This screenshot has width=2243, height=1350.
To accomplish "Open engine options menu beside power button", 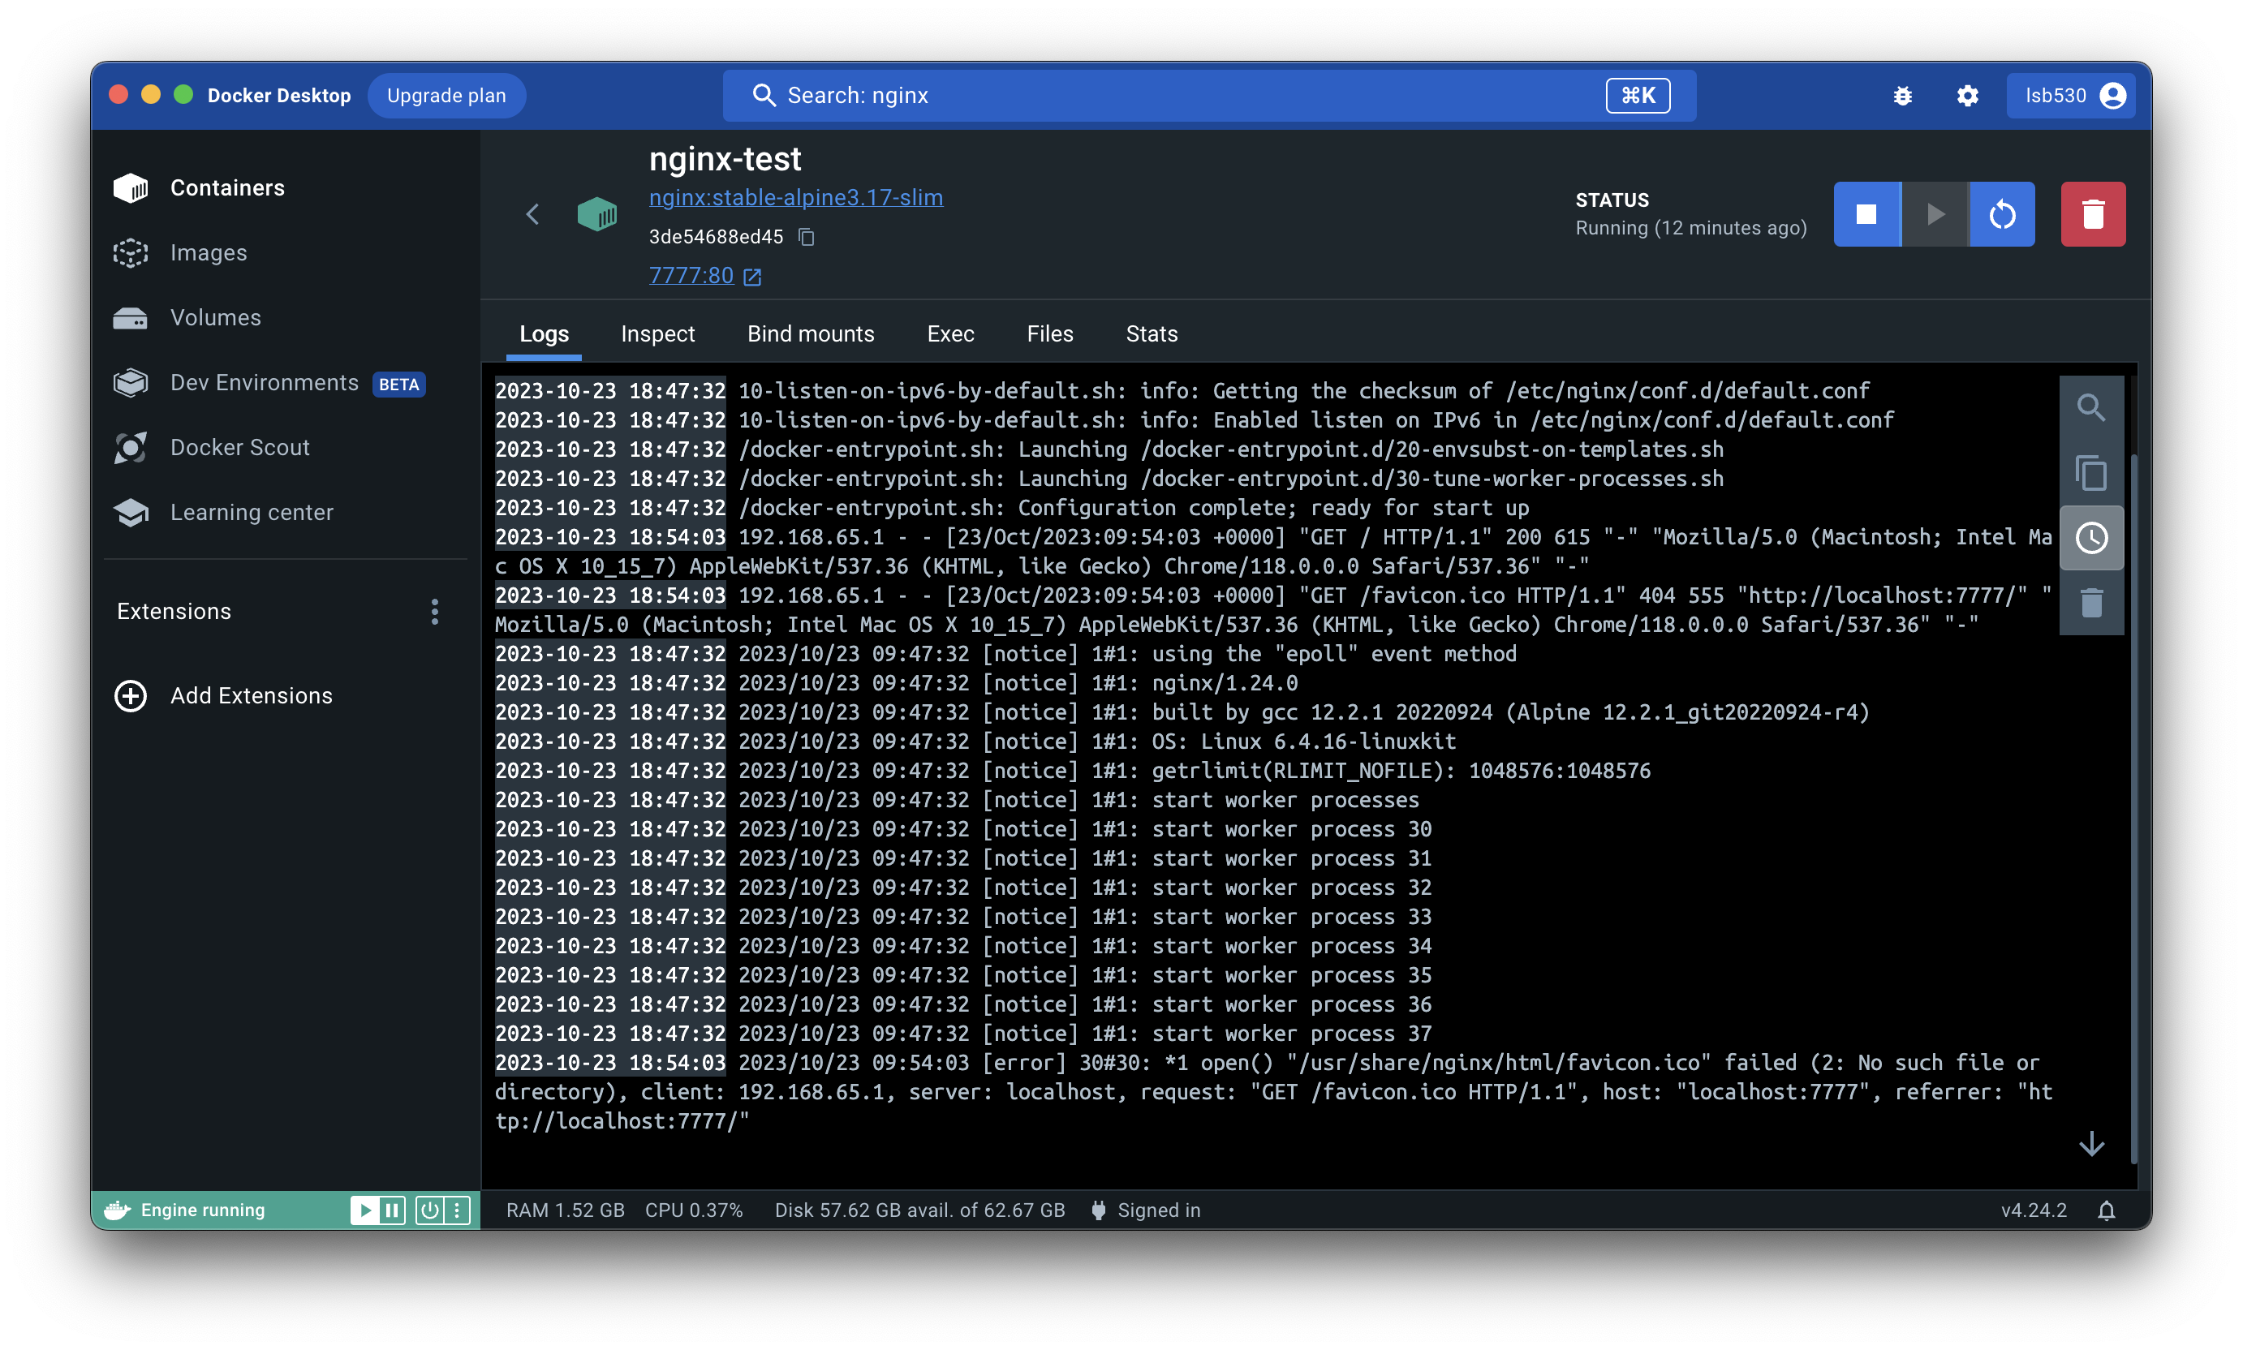I will [457, 1210].
